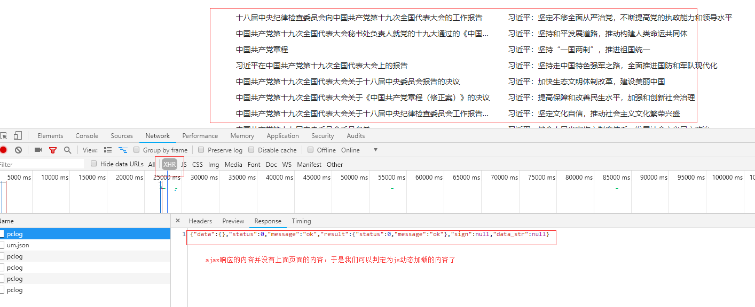Go to the Security tab
Screen dimensions: 755x307
pos(323,136)
